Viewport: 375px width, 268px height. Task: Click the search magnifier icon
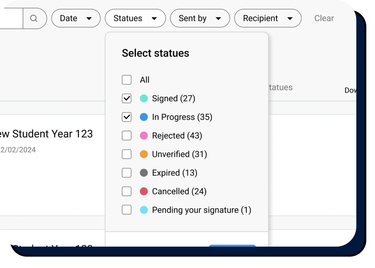(x=34, y=18)
